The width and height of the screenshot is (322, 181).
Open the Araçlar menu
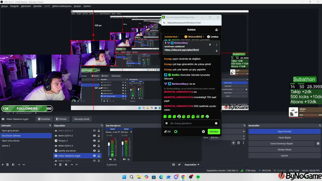coord(77,6)
